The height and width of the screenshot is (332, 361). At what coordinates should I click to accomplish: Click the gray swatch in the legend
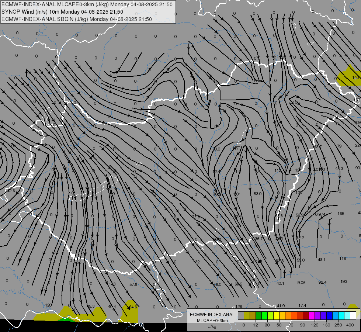pyautogui.click(x=241, y=315)
